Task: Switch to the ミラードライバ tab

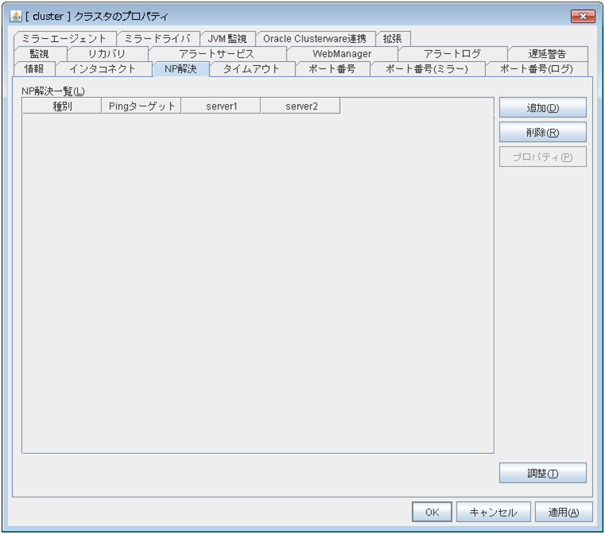Action: click(157, 38)
